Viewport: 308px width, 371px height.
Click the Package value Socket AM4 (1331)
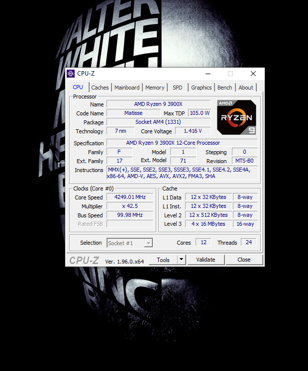pyautogui.click(x=158, y=122)
